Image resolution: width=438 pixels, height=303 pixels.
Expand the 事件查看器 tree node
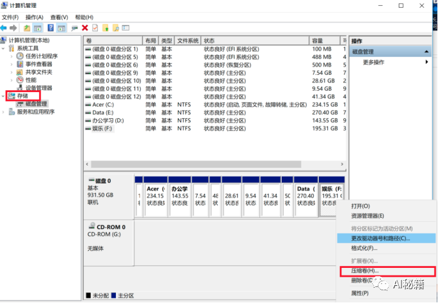point(12,64)
